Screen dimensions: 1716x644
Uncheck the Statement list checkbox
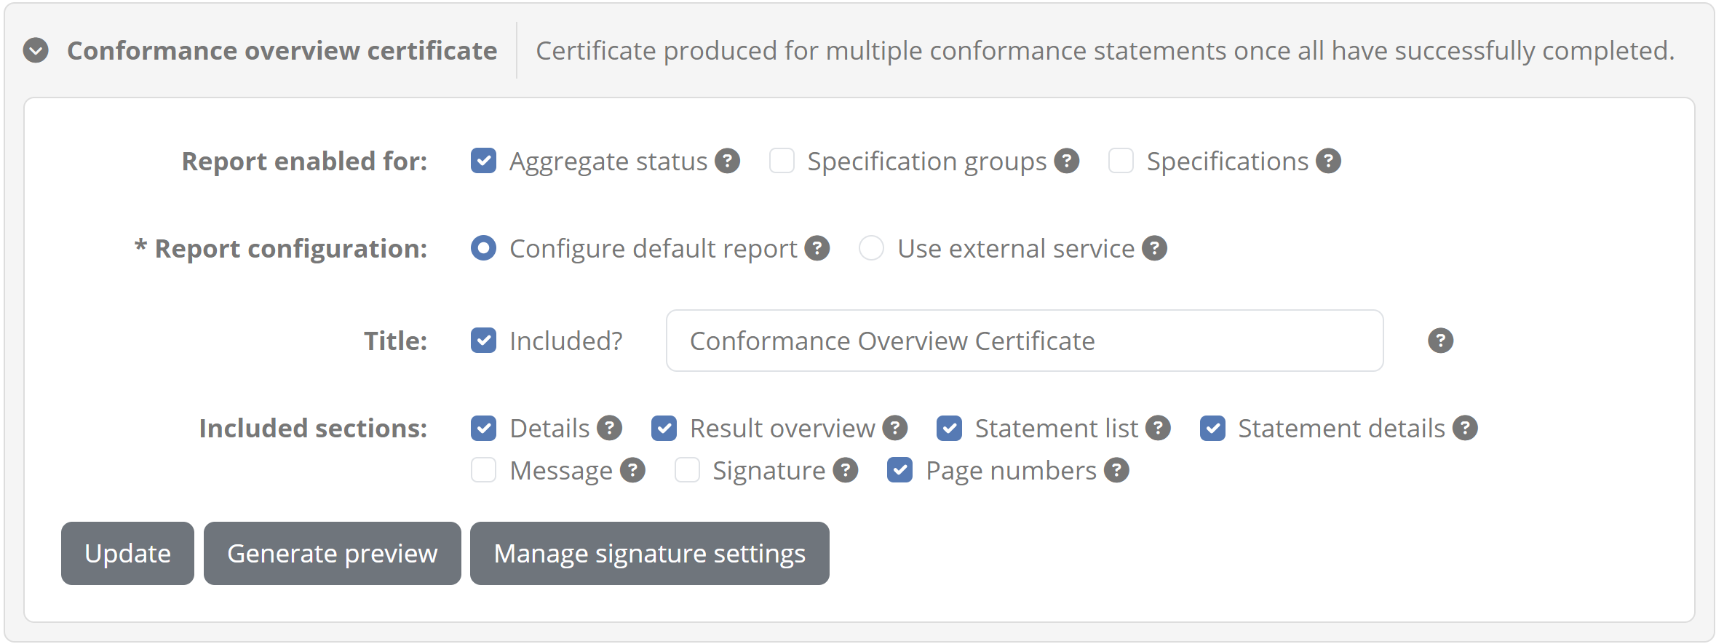pos(950,428)
